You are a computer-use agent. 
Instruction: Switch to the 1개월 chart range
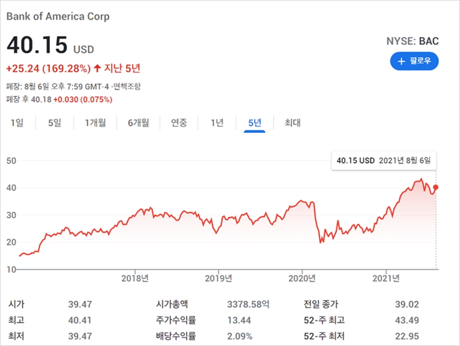(x=95, y=123)
